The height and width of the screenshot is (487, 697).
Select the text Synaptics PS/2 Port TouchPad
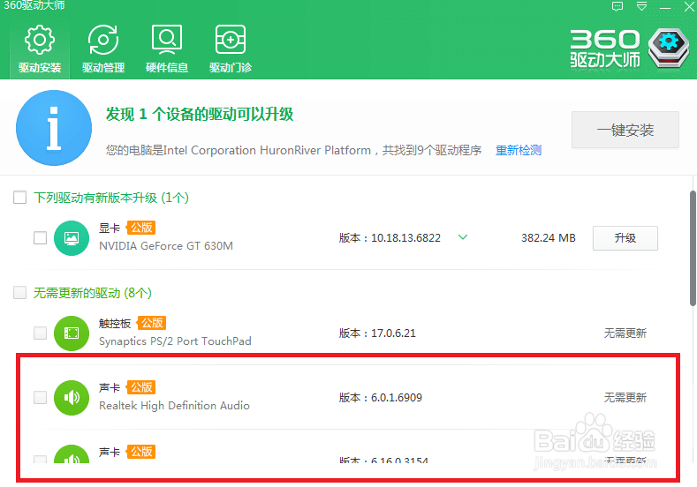pyautogui.click(x=175, y=341)
